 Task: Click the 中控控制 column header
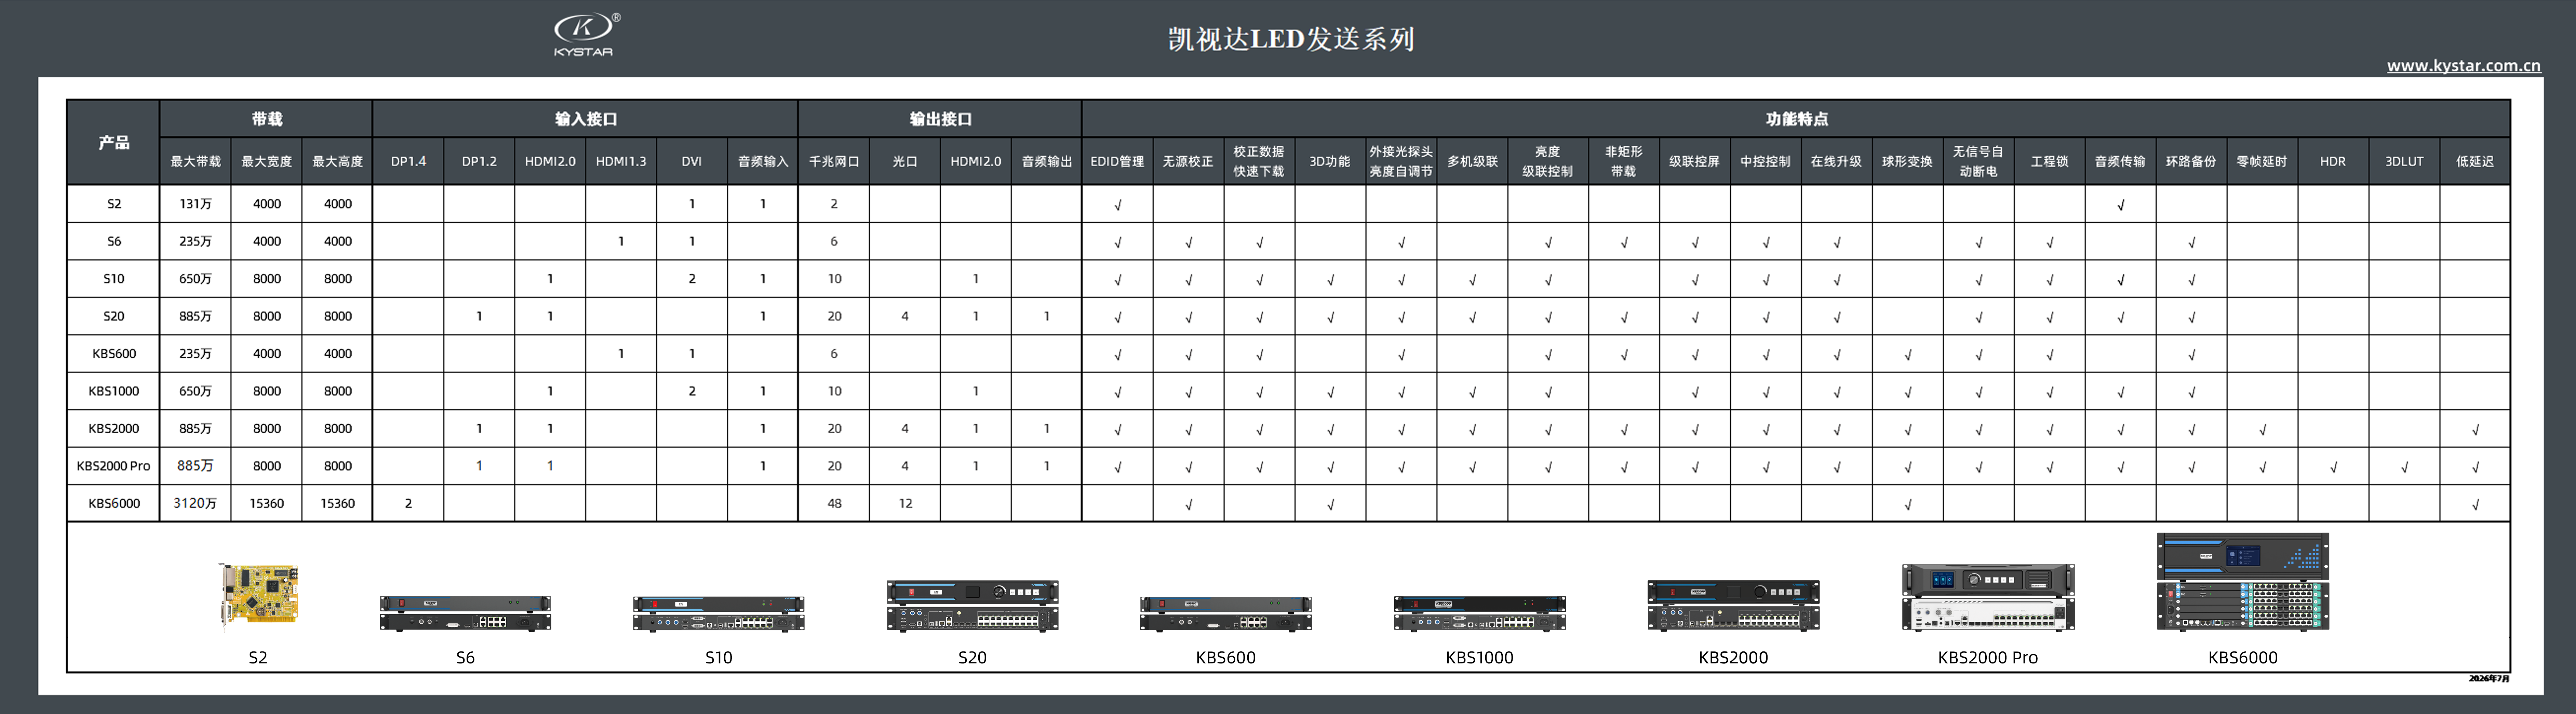click(1766, 161)
